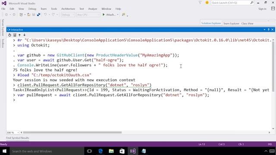This screenshot has height=155, width=276.
Task: Click the Attach... start button
Action: point(109,15)
